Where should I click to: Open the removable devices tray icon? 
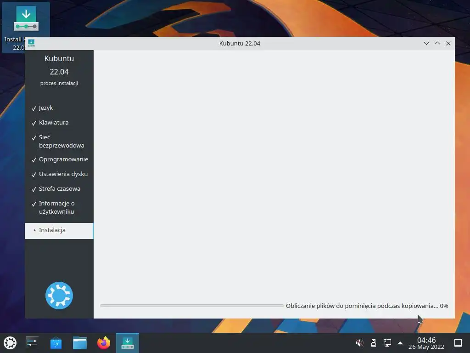374,343
